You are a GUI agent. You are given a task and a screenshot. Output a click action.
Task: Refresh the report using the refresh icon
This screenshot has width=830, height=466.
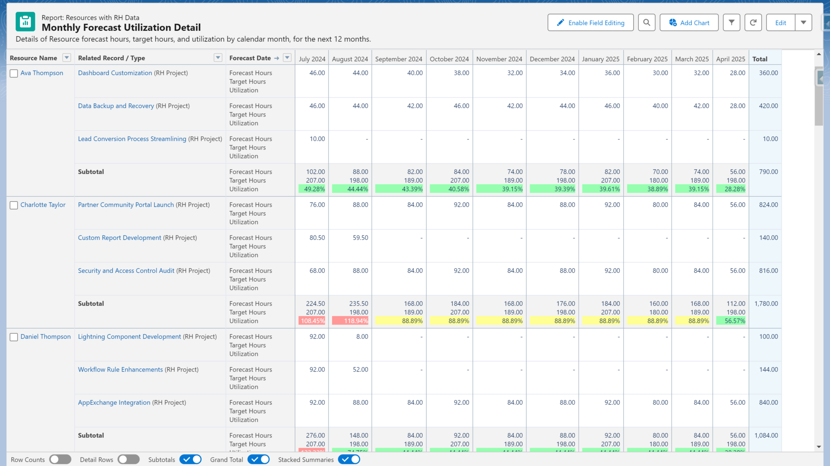pyautogui.click(x=753, y=23)
